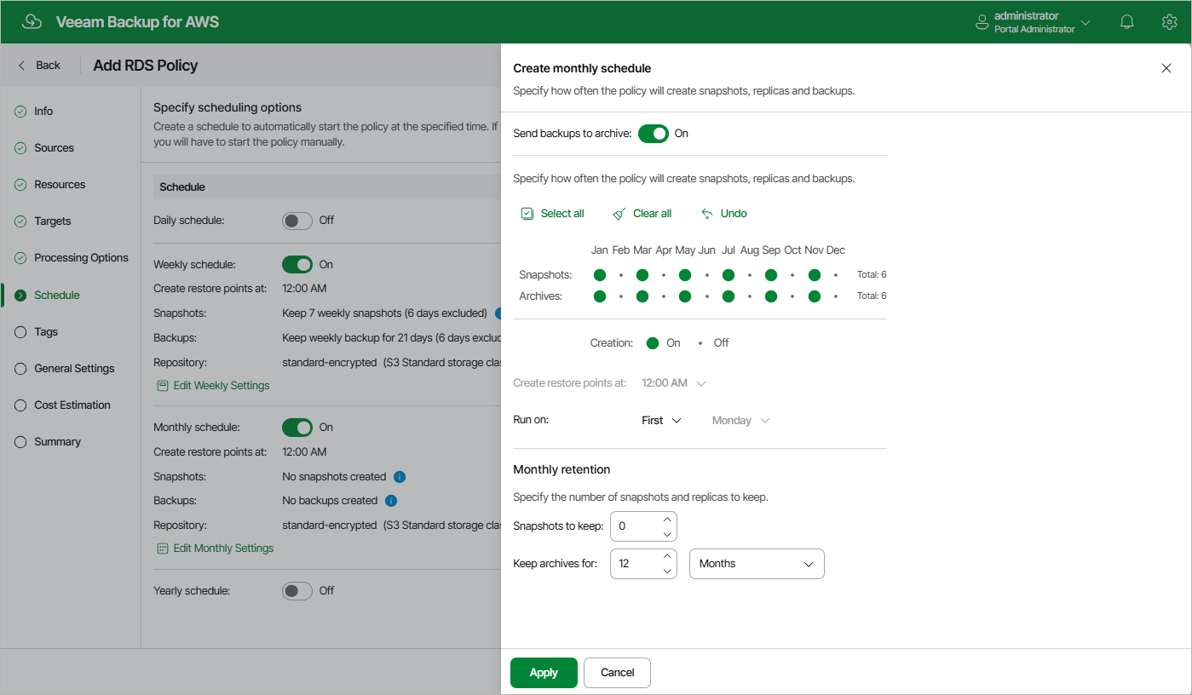Go to the Info step
Image resolution: width=1192 pixels, height=695 pixels.
point(43,112)
